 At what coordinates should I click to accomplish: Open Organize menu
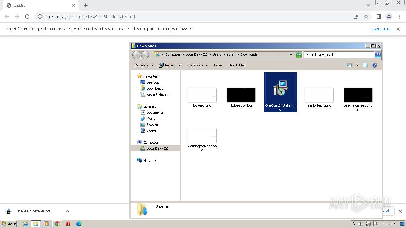(x=144, y=65)
